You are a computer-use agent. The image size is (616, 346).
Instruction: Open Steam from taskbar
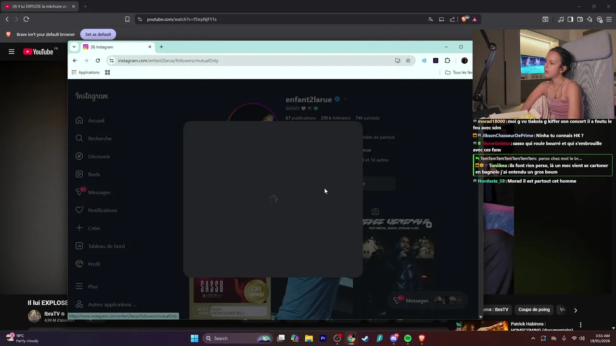click(365, 338)
